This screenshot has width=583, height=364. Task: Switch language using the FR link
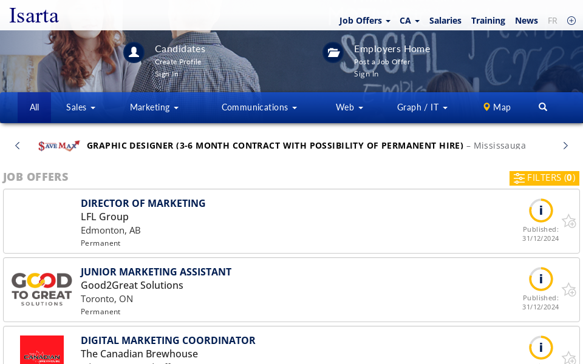(x=553, y=20)
